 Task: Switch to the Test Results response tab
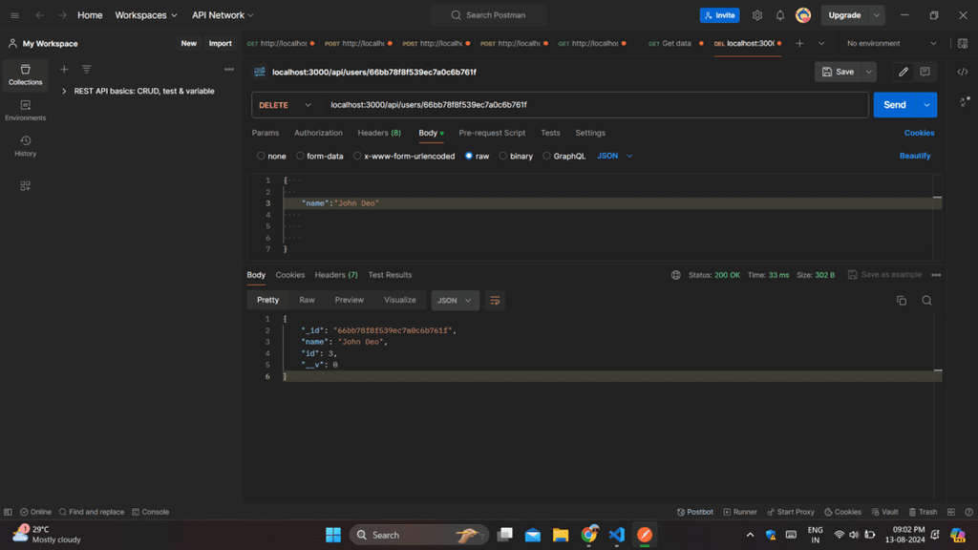click(x=390, y=275)
